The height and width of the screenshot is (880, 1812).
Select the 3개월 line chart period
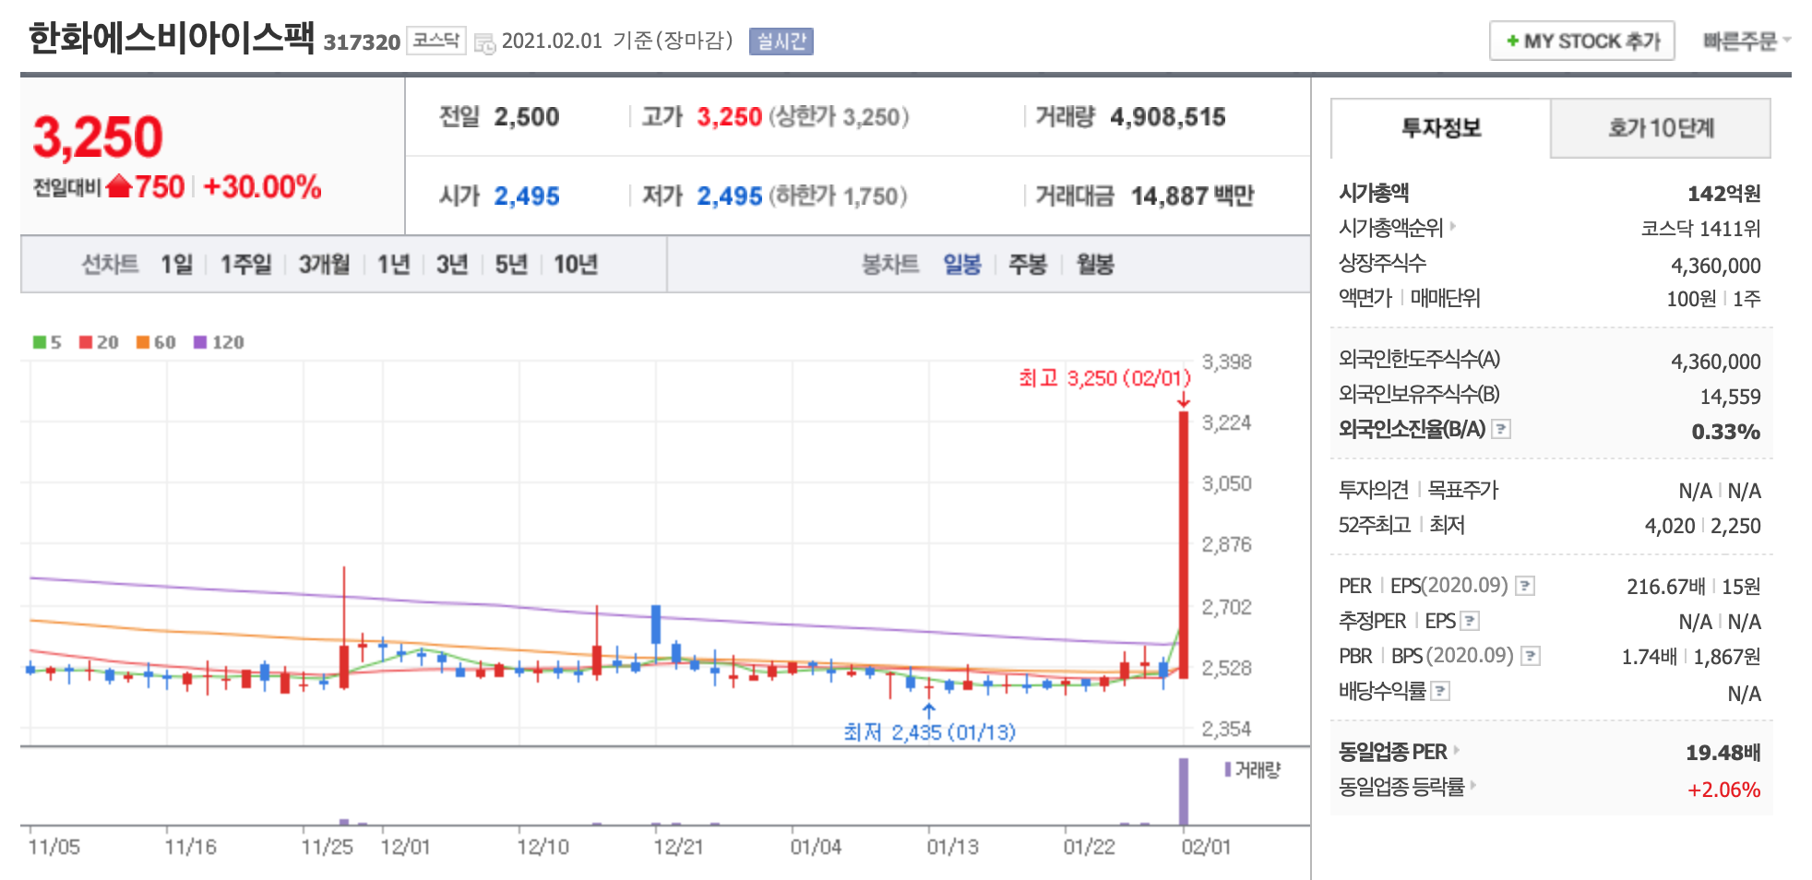pos(324,265)
